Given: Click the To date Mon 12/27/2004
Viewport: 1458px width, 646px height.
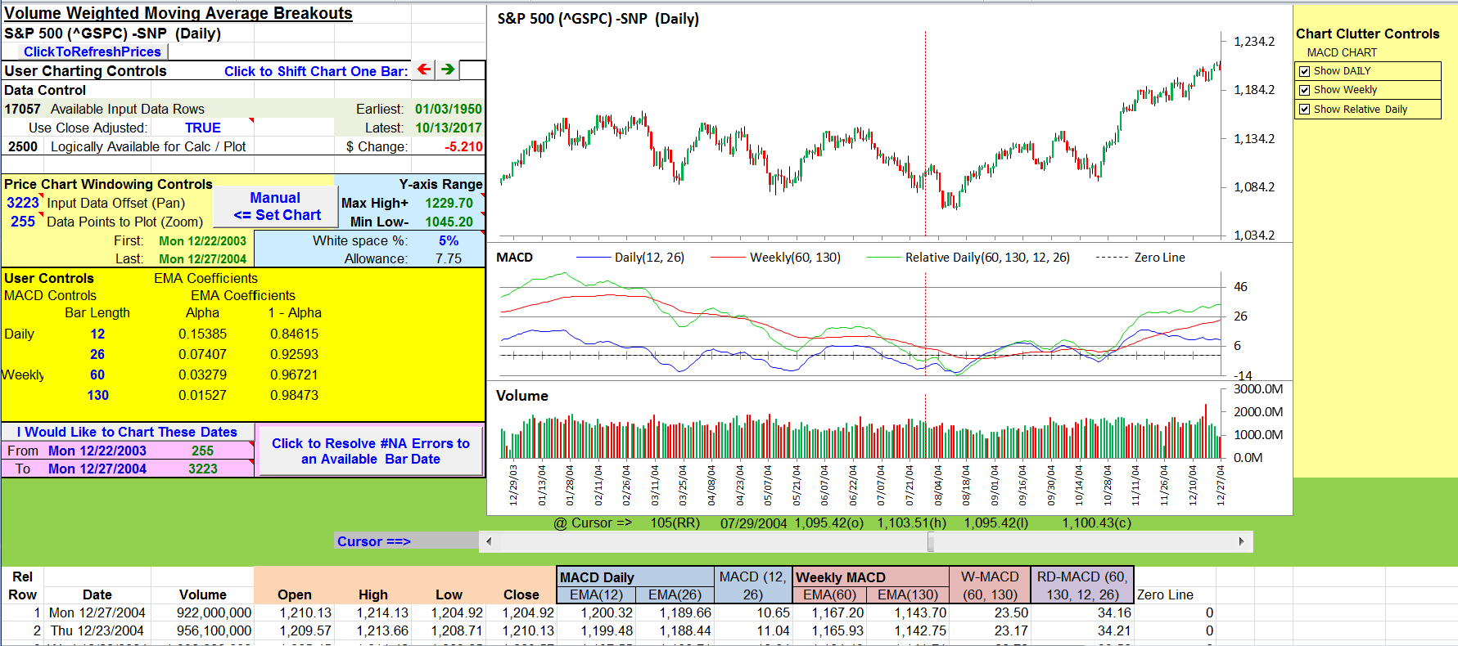Looking at the screenshot, I should pos(97,469).
